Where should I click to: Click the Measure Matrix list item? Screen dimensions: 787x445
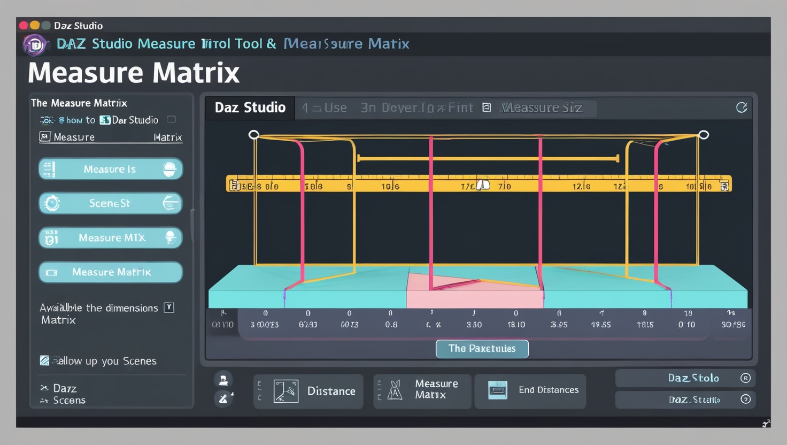111,137
